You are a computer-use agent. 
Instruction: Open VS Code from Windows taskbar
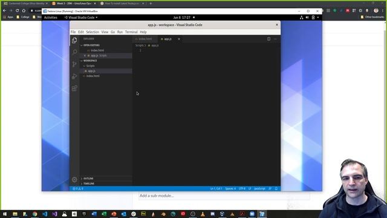pos(45,214)
